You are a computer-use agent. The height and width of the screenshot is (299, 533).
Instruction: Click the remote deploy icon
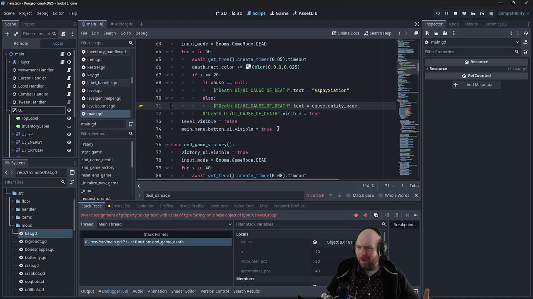tap(464, 13)
